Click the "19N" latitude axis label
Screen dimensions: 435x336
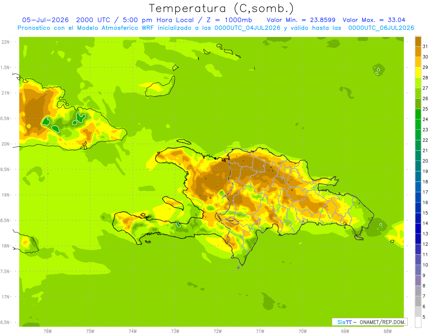(5, 195)
